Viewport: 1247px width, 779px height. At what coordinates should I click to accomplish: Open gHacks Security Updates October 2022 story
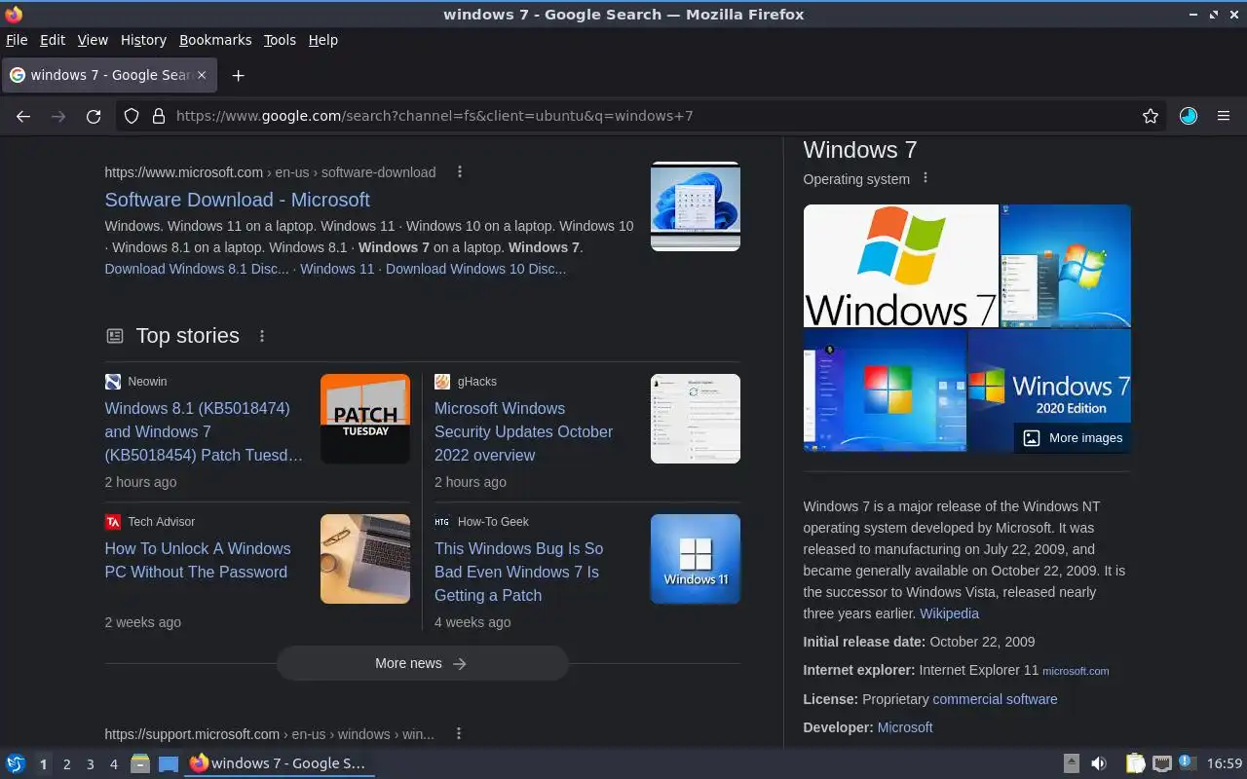point(523,431)
